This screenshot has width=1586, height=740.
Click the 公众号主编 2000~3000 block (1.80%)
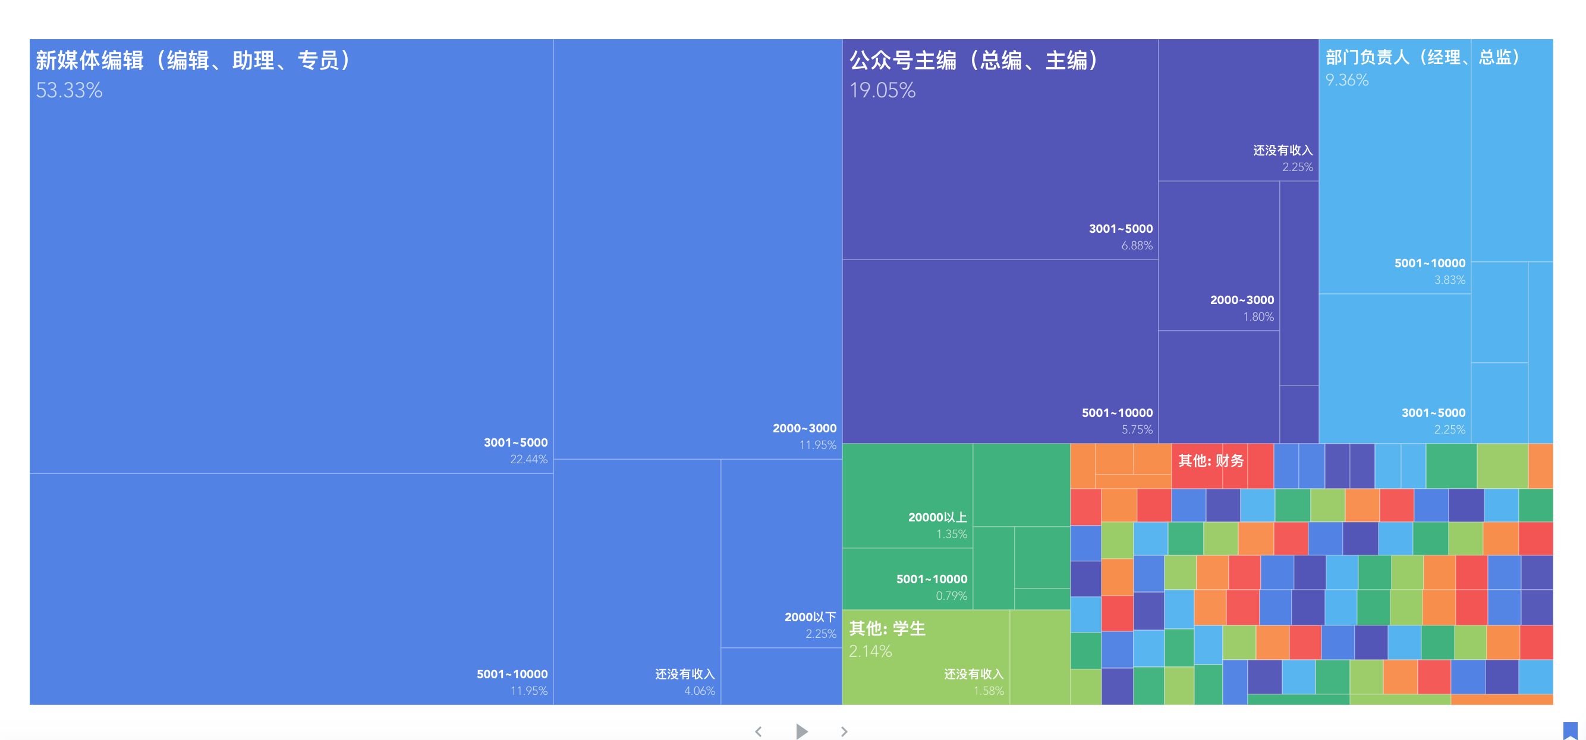(1219, 255)
